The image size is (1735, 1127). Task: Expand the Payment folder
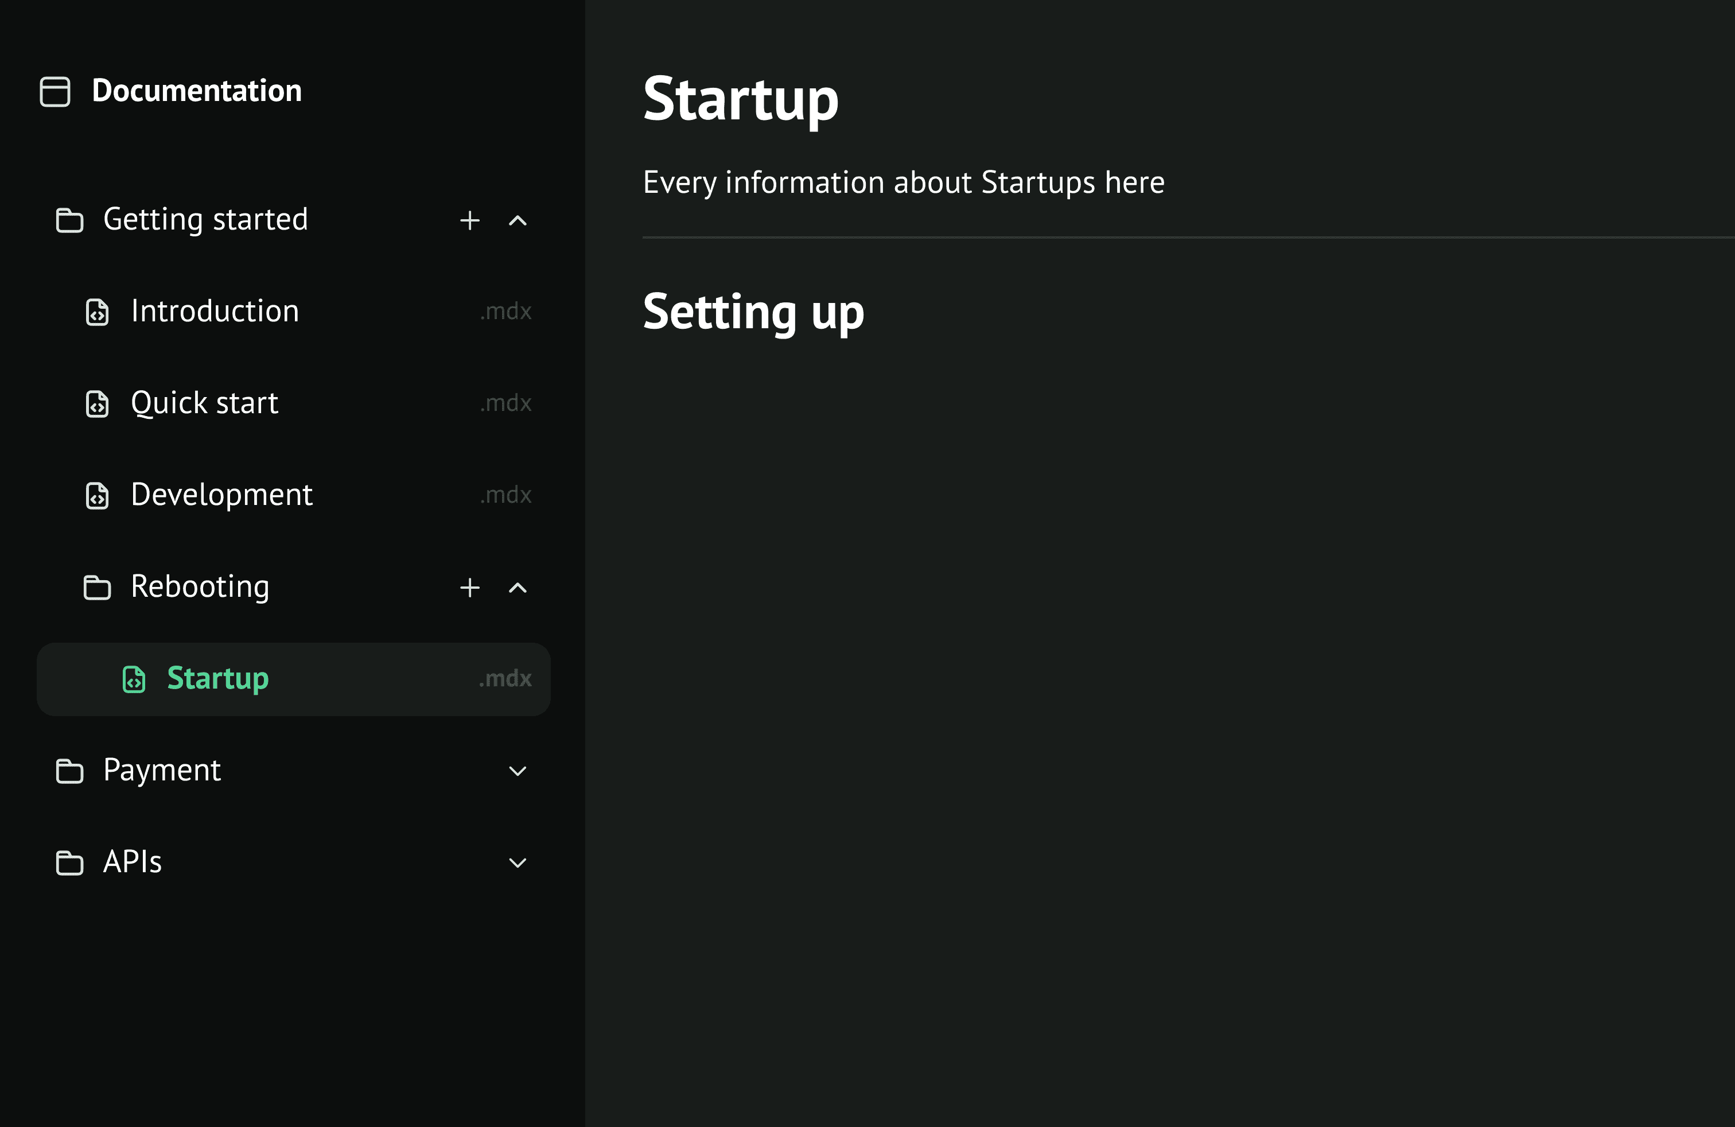coord(518,771)
